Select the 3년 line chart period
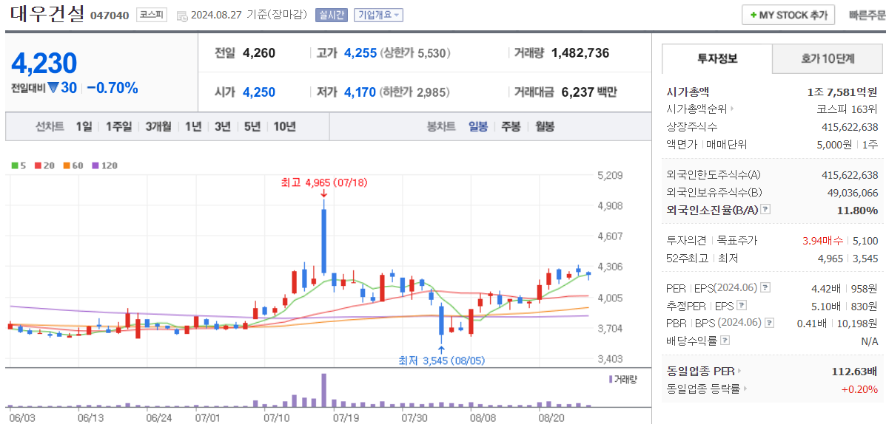The height and width of the screenshot is (424, 886). (x=223, y=126)
